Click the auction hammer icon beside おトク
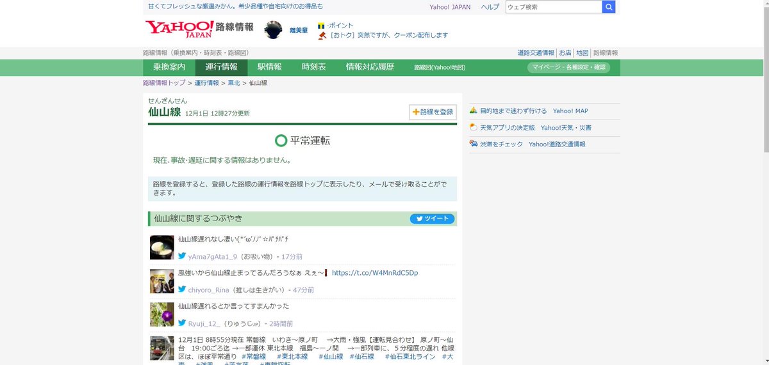 pos(322,35)
